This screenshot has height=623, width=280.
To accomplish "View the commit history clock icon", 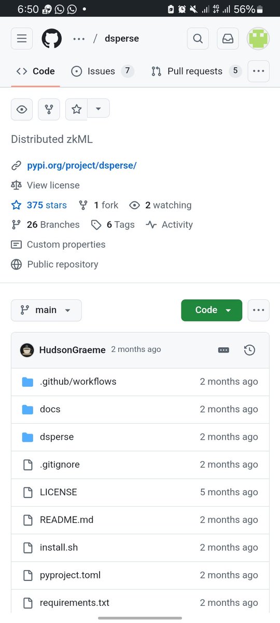I will (249, 350).
